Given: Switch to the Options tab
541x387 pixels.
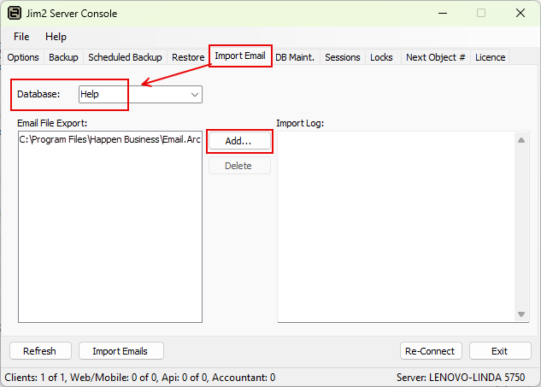Looking at the screenshot, I should click(23, 57).
